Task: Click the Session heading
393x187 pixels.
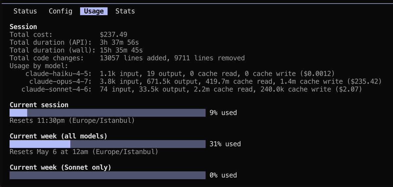Action: (23, 27)
